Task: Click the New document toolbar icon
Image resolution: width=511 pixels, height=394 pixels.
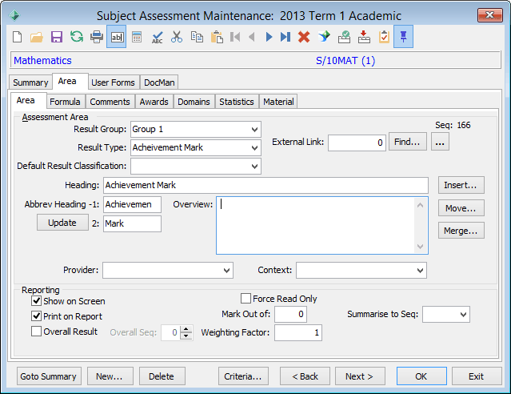Action: 18,37
